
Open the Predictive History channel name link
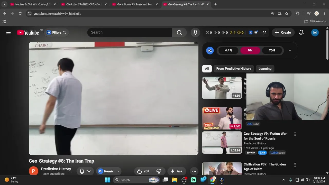click(x=56, y=169)
